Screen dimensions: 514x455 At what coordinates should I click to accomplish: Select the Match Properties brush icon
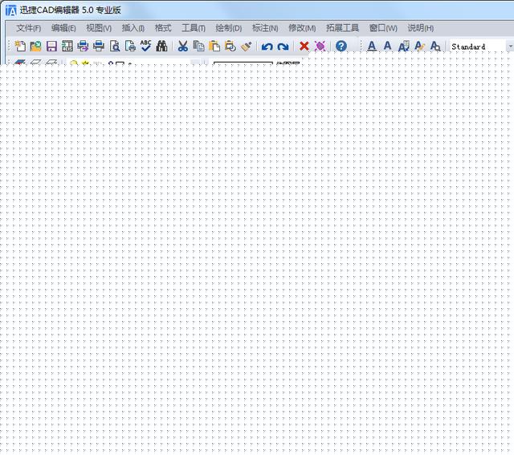click(247, 46)
